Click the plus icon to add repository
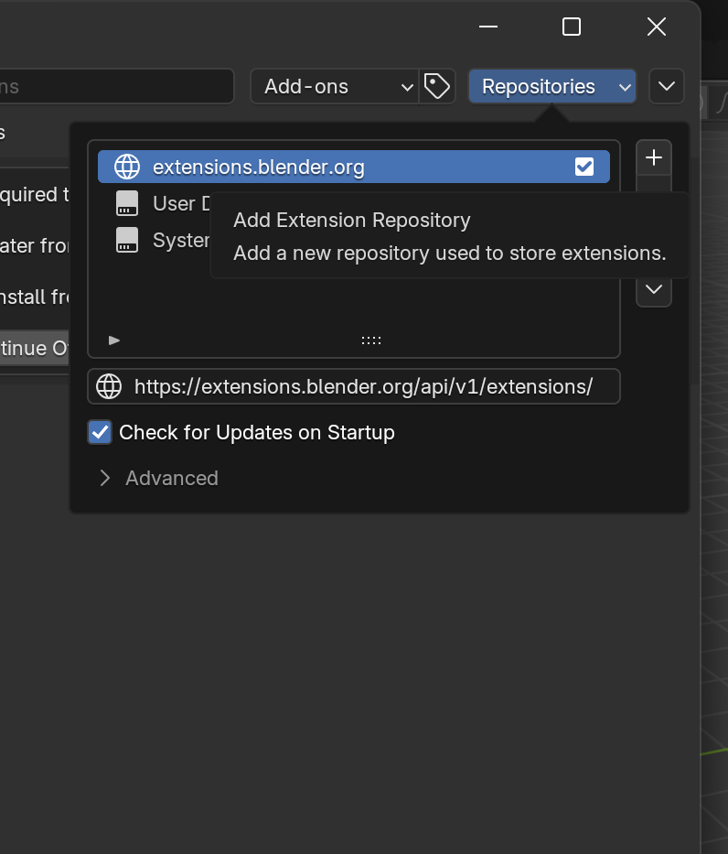This screenshot has height=854, width=728. coord(653,158)
